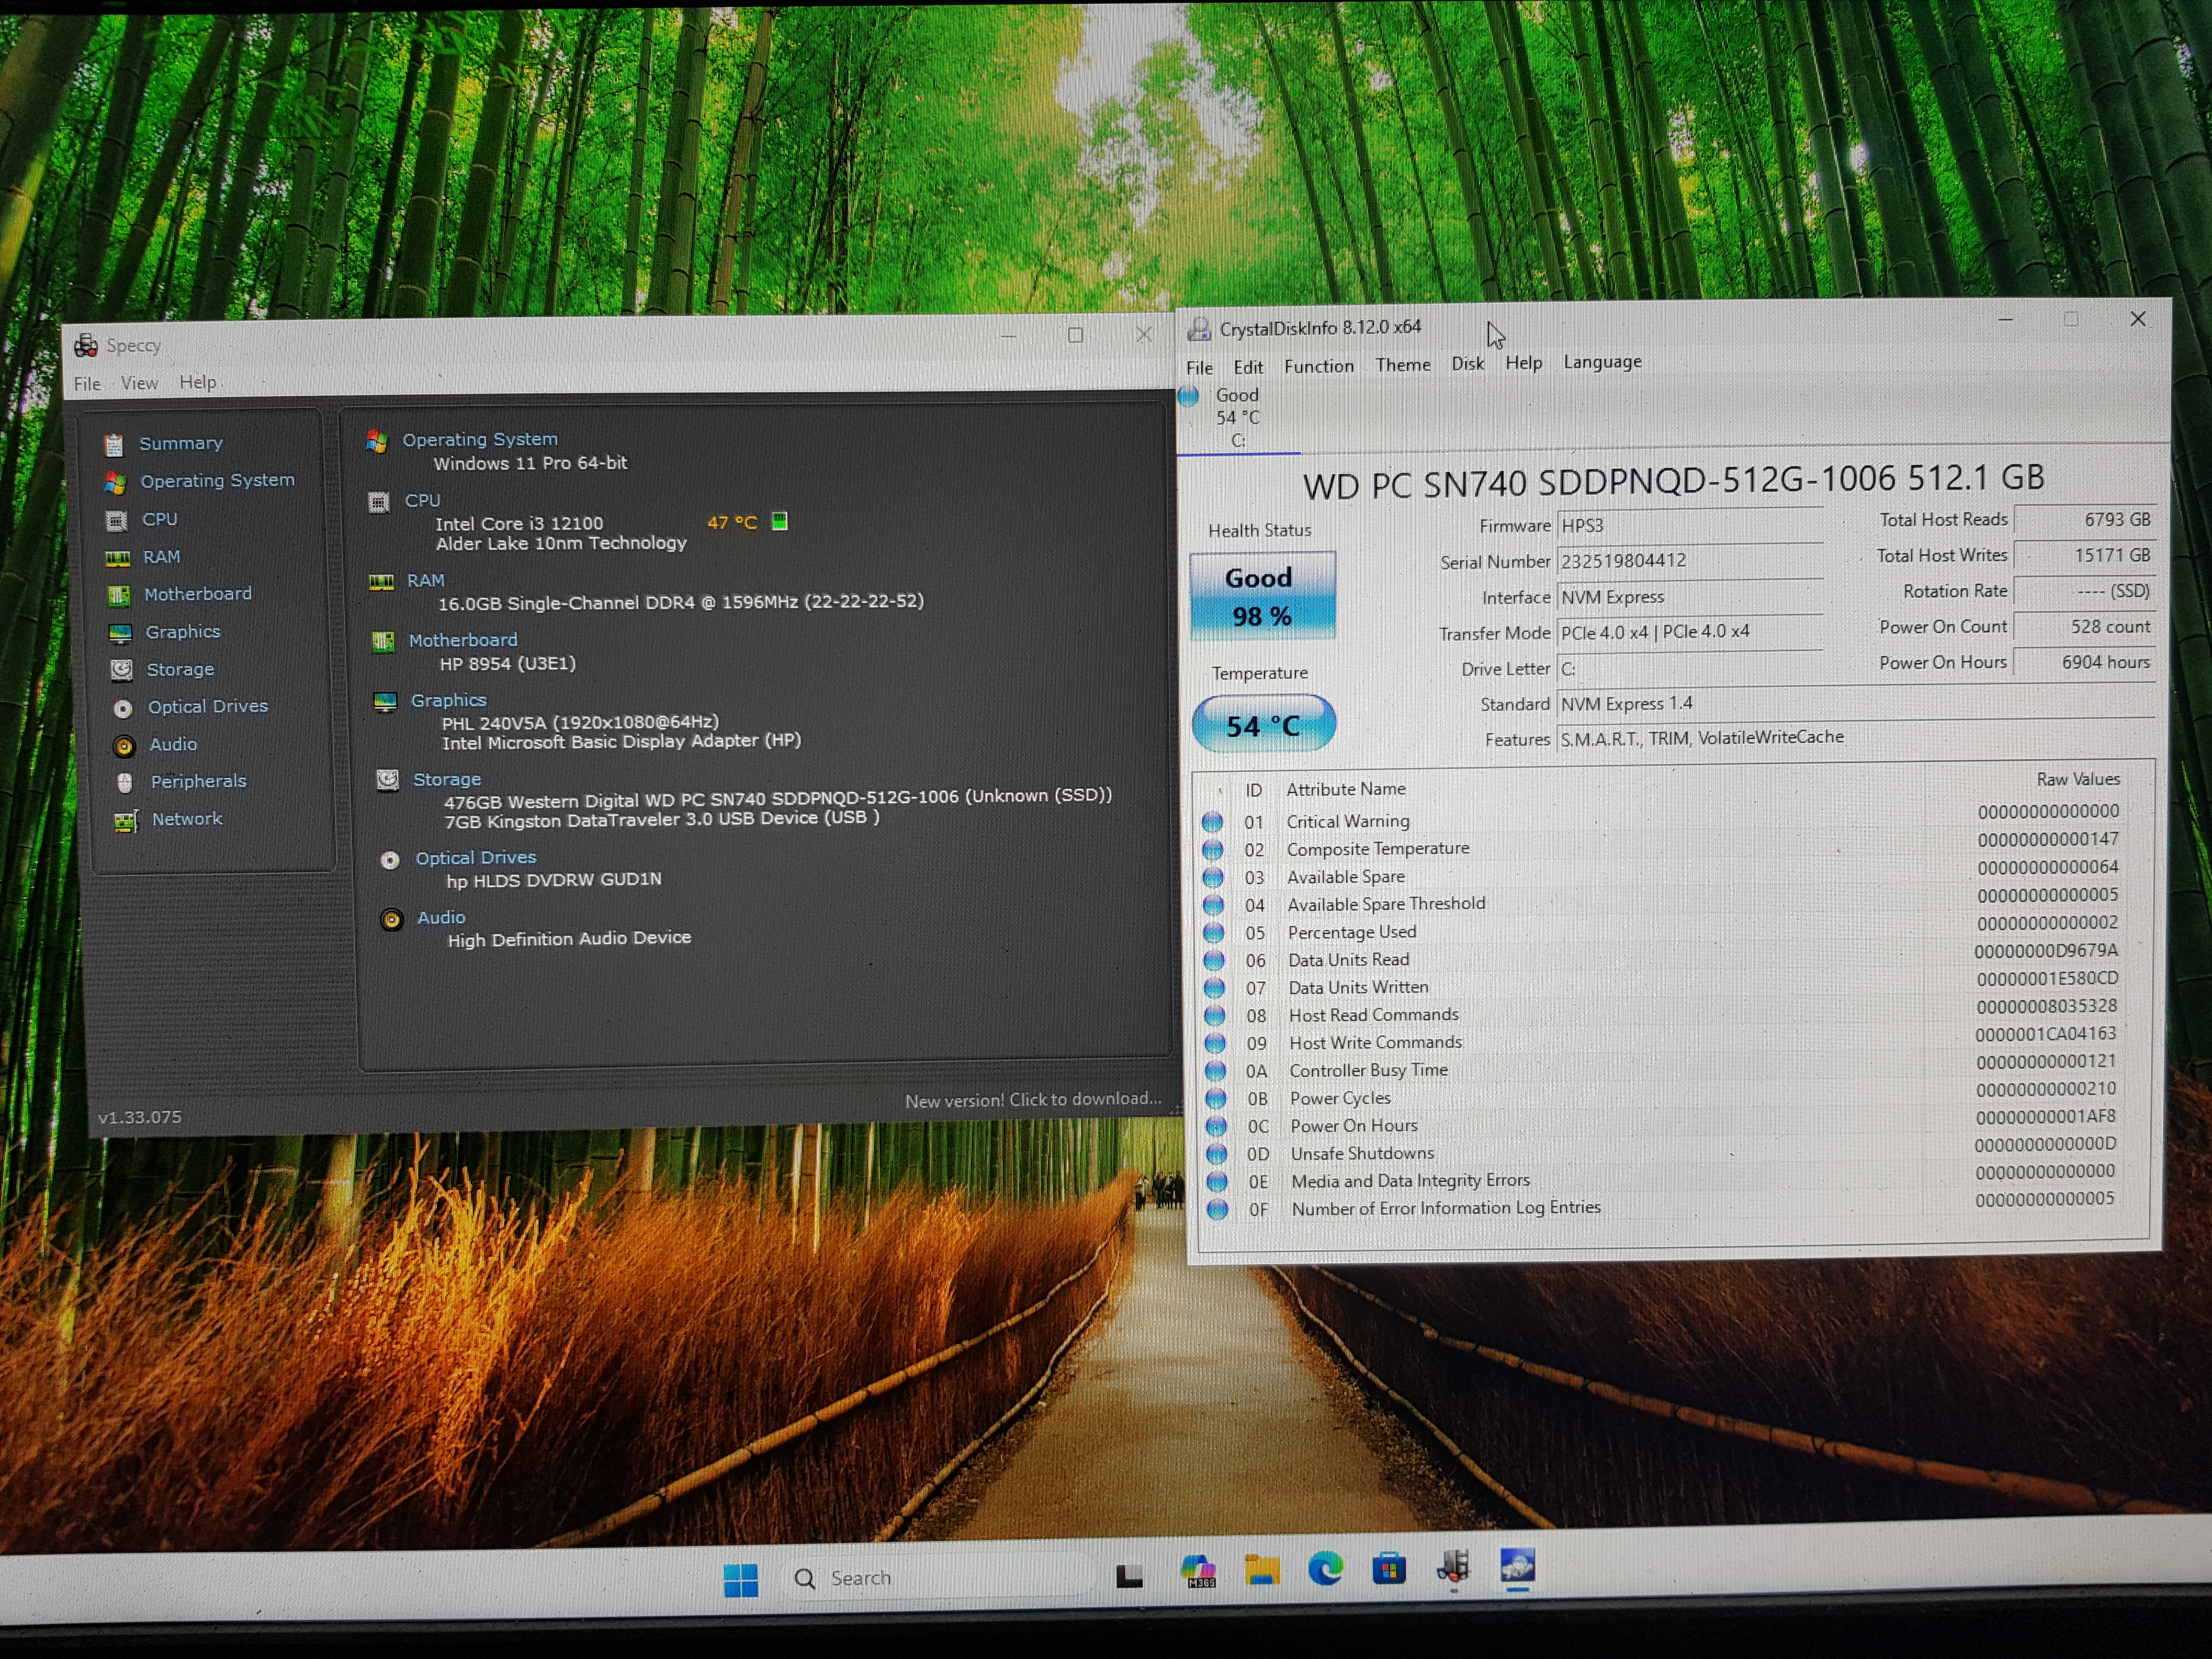Click the Intel Core i3 12100 text
This screenshot has height=1659, width=2212.
pos(519,523)
